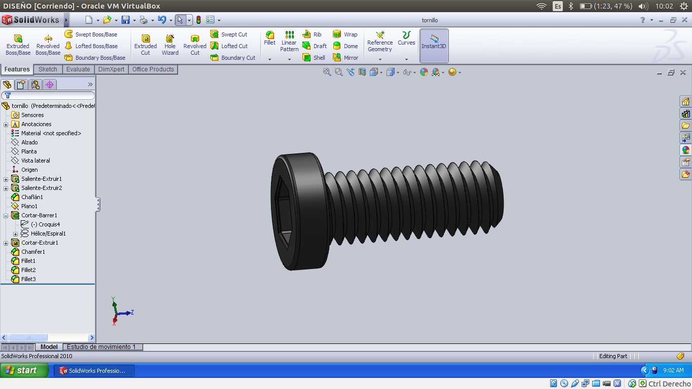Open SolidWorks Resources in task pane
692x389 pixels.
685,101
